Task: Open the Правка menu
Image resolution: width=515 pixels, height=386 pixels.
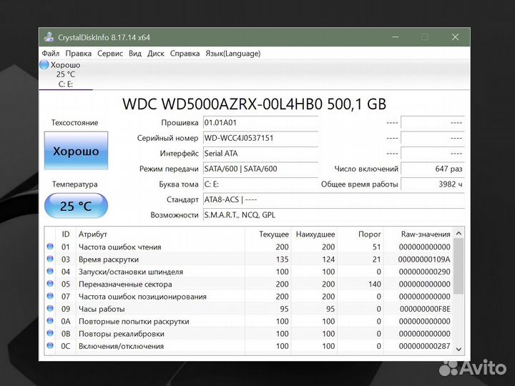Action: (78, 53)
